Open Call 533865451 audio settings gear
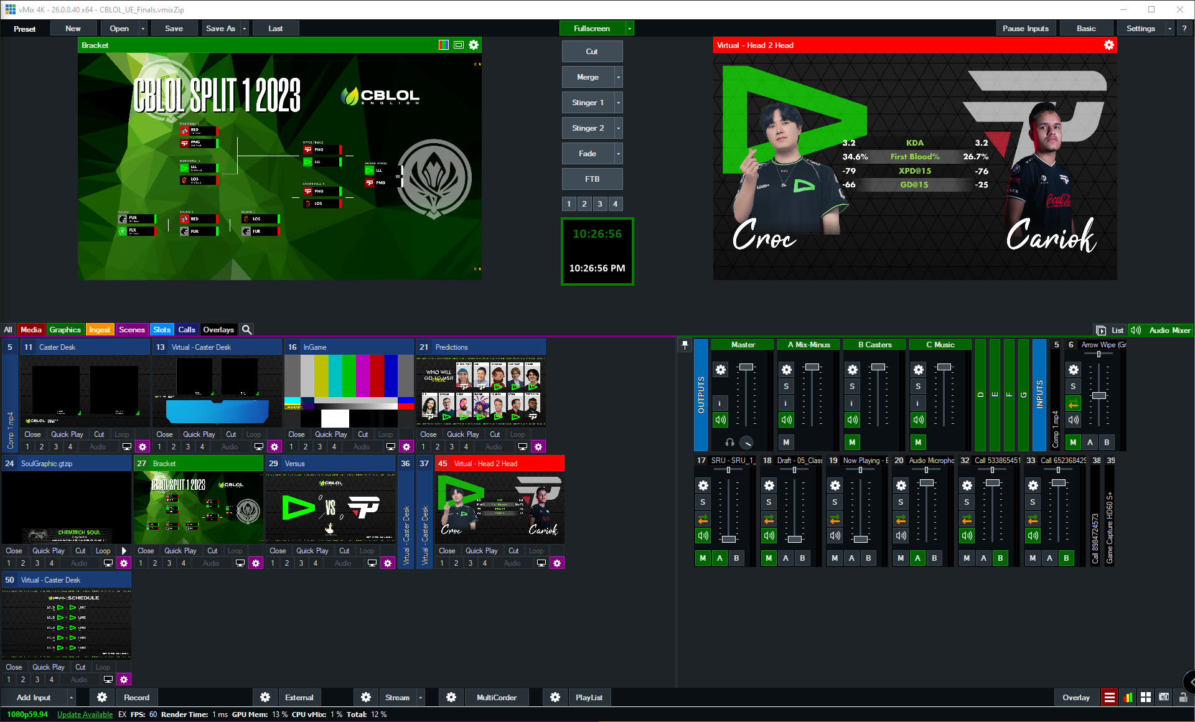The width and height of the screenshot is (1195, 722). (x=967, y=485)
